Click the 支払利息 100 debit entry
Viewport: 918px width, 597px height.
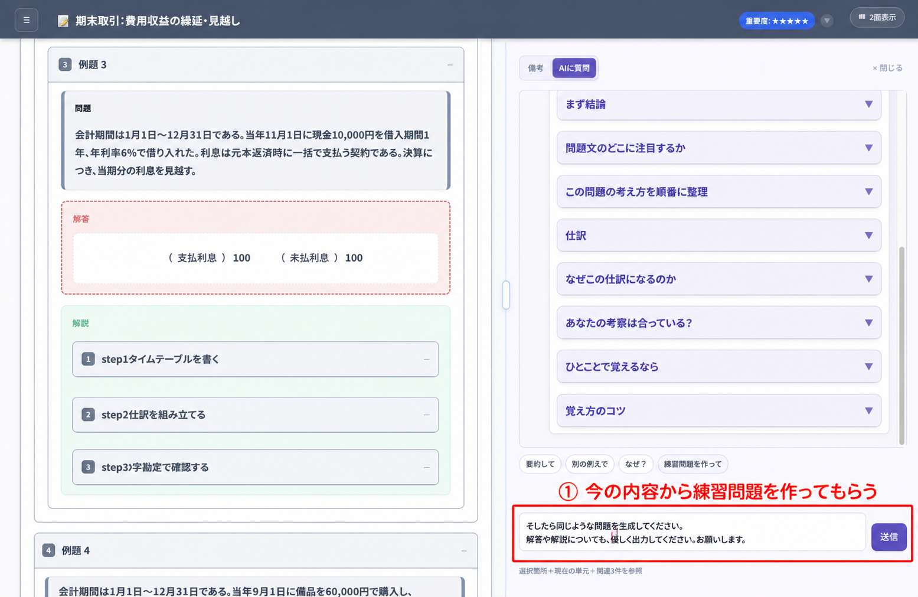210,258
